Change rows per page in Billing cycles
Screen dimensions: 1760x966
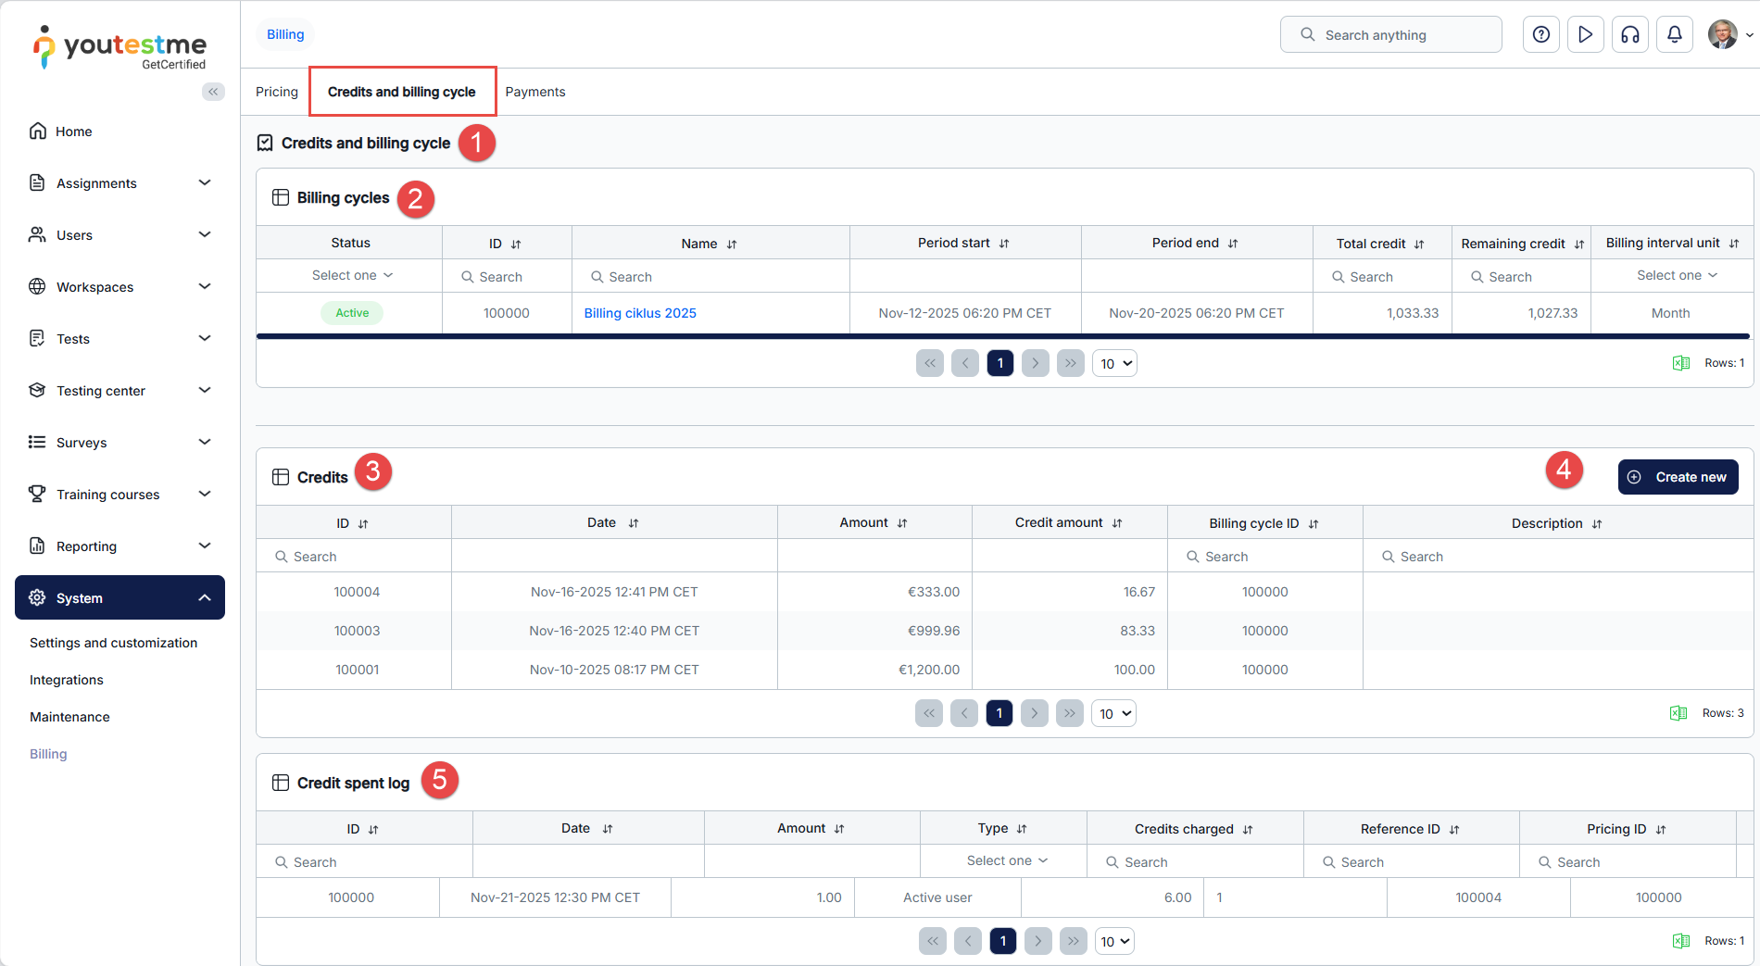tap(1114, 363)
